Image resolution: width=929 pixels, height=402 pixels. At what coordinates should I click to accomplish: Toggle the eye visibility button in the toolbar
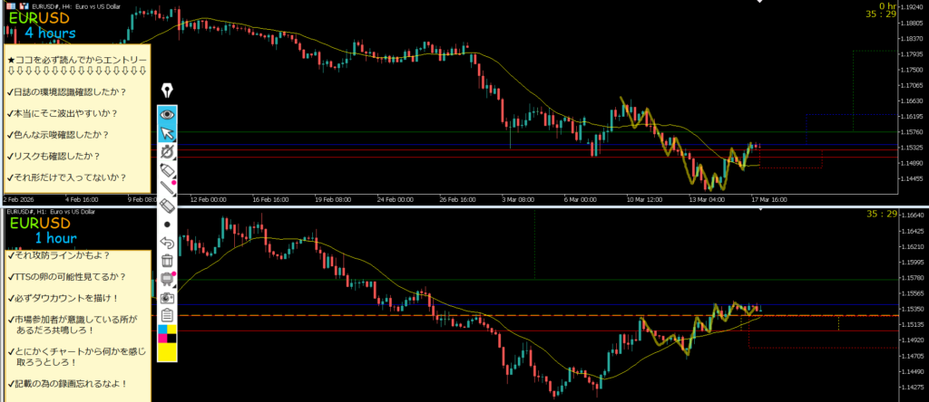167,115
